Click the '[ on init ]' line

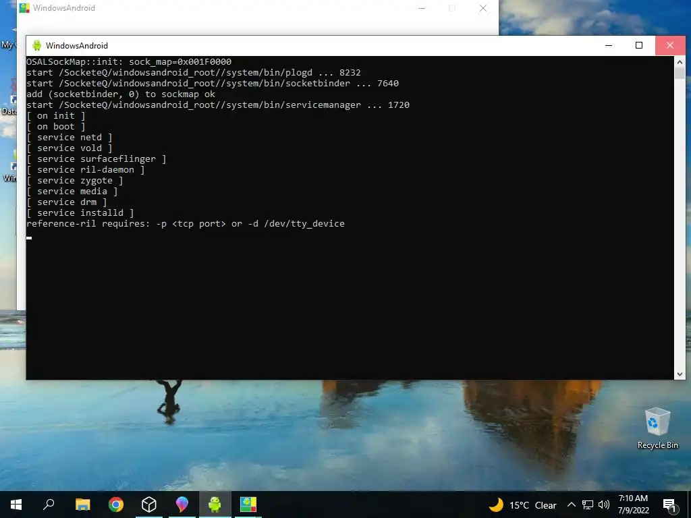(55, 116)
